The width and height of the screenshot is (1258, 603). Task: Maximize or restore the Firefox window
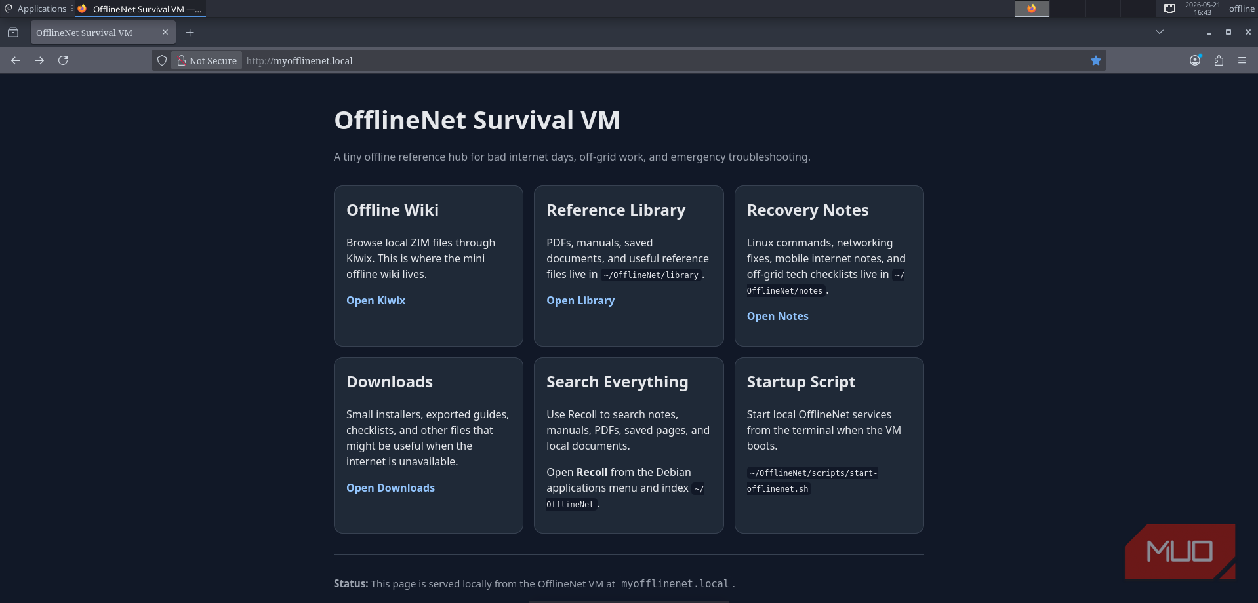coord(1228,32)
